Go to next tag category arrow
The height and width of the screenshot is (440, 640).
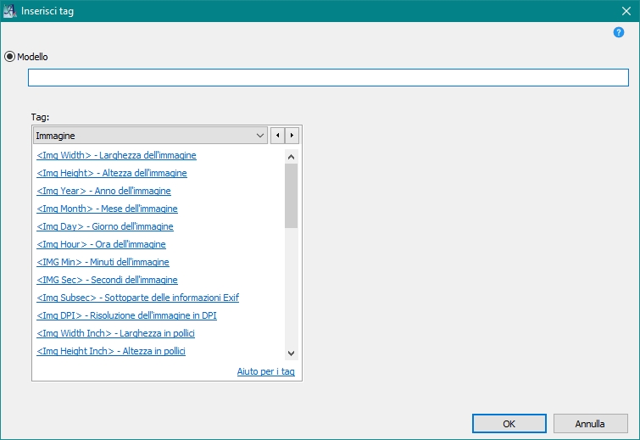tap(292, 136)
